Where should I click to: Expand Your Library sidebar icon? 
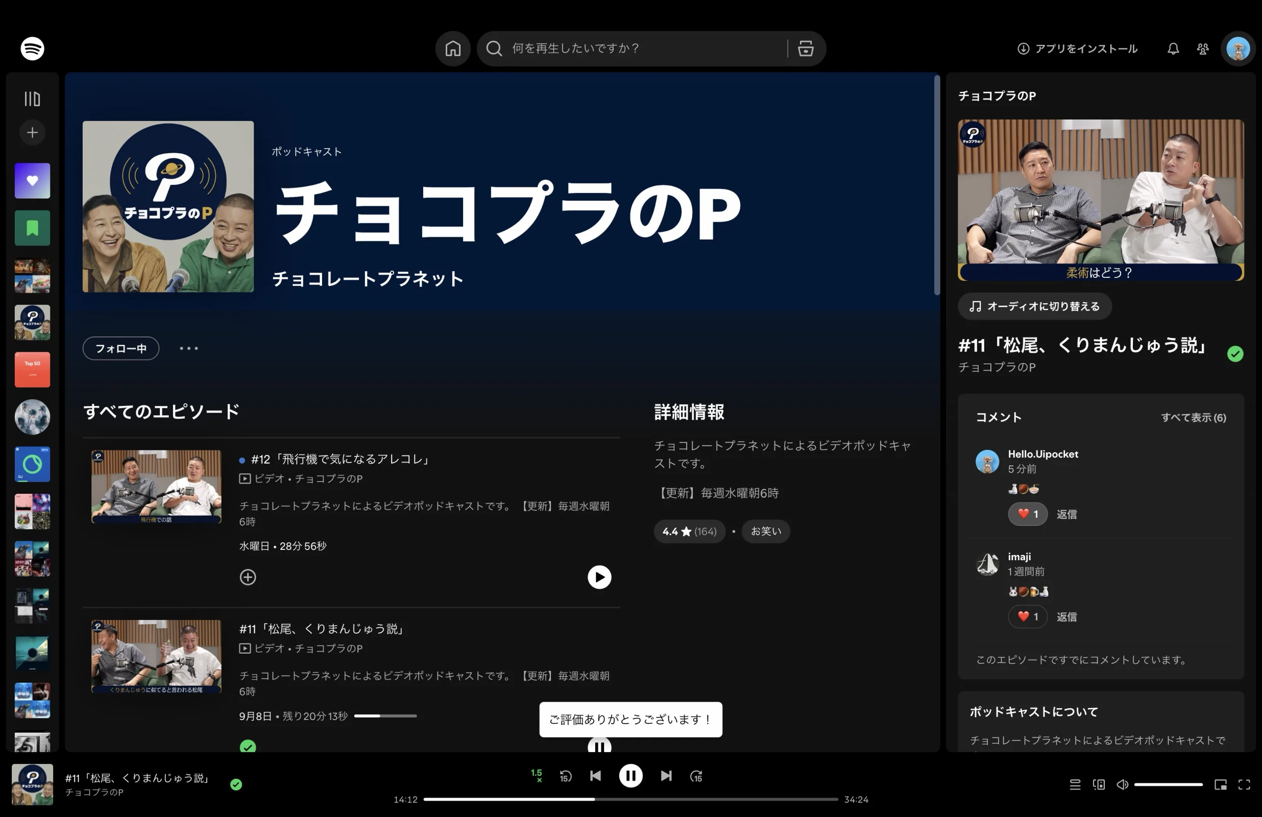pyautogui.click(x=32, y=99)
